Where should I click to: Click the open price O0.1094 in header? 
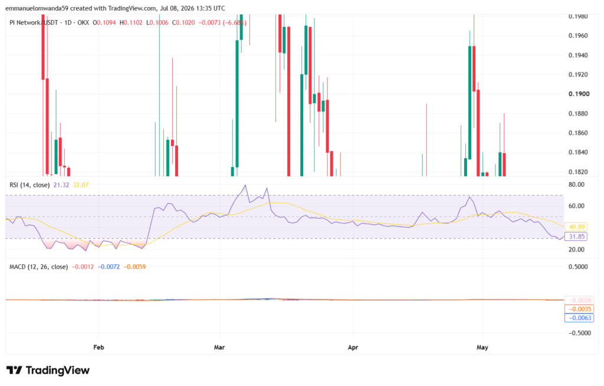104,23
